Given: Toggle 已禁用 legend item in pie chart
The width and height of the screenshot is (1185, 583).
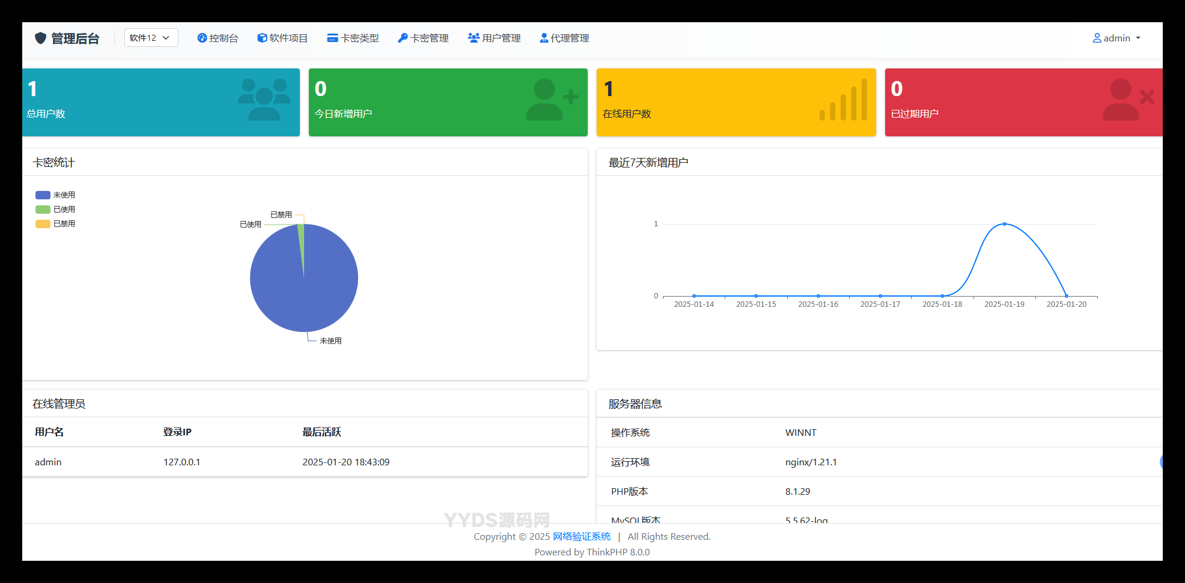Looking at the screenshot, I should tap(55, 224).
